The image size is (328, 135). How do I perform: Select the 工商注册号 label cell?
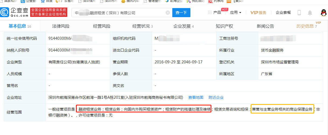click(x=237, y=38)
